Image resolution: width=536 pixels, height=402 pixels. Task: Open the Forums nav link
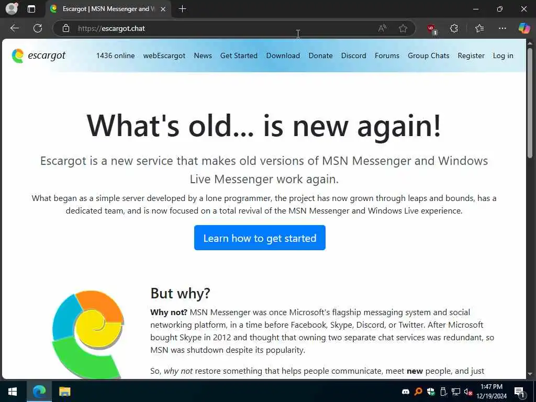click(x=387, y=55)
